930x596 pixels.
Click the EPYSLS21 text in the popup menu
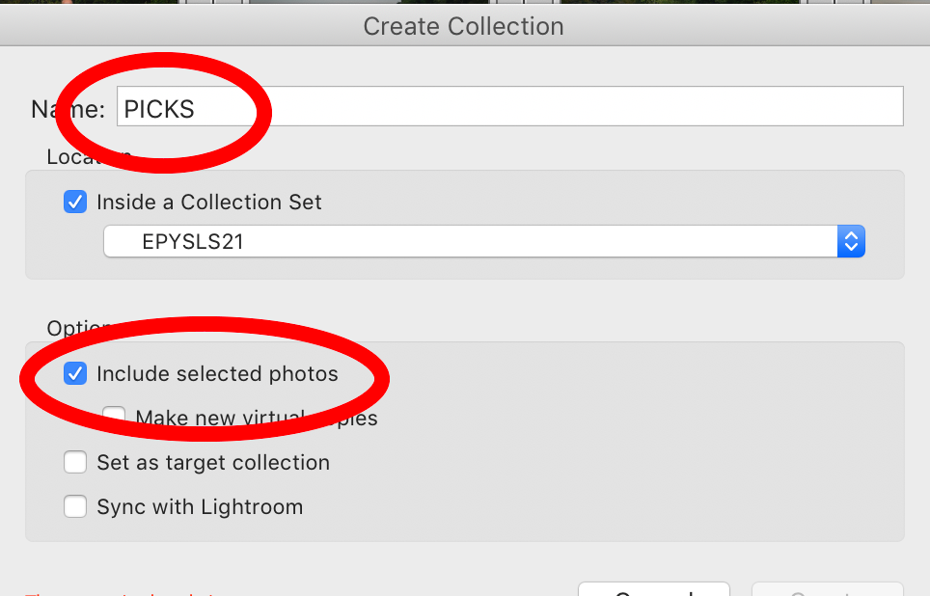[193, 241]
